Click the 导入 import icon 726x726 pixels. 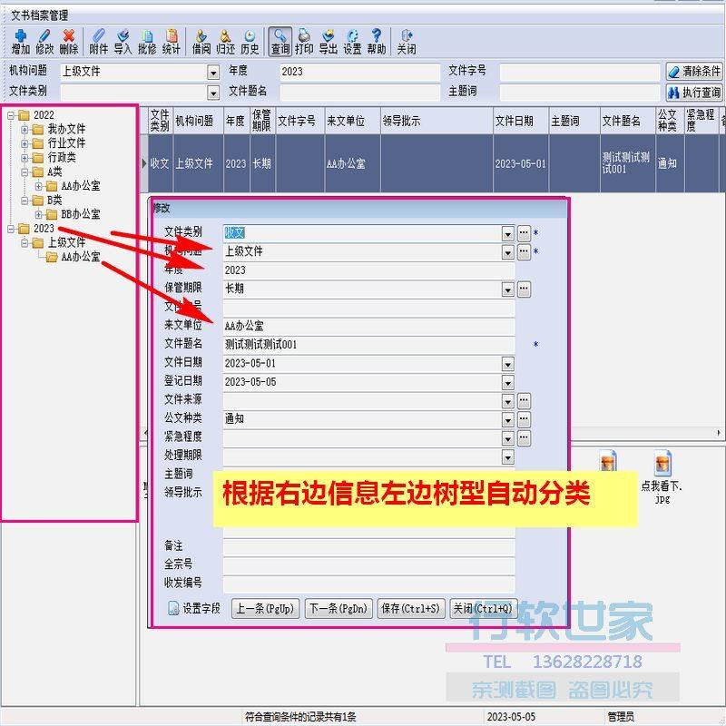pos(123,42)
